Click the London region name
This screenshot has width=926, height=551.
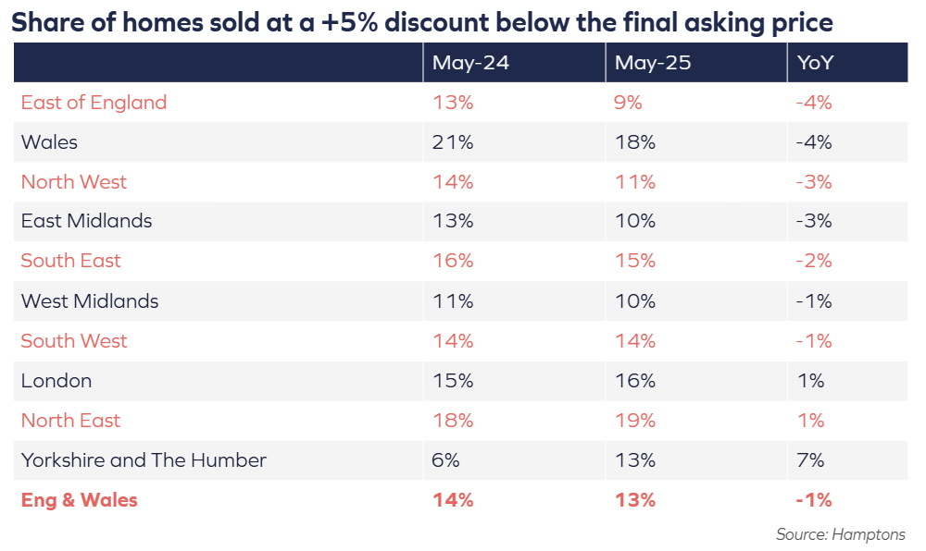(x=56, y=381)
